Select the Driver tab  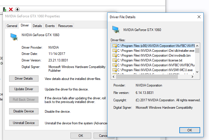(25, 25)
